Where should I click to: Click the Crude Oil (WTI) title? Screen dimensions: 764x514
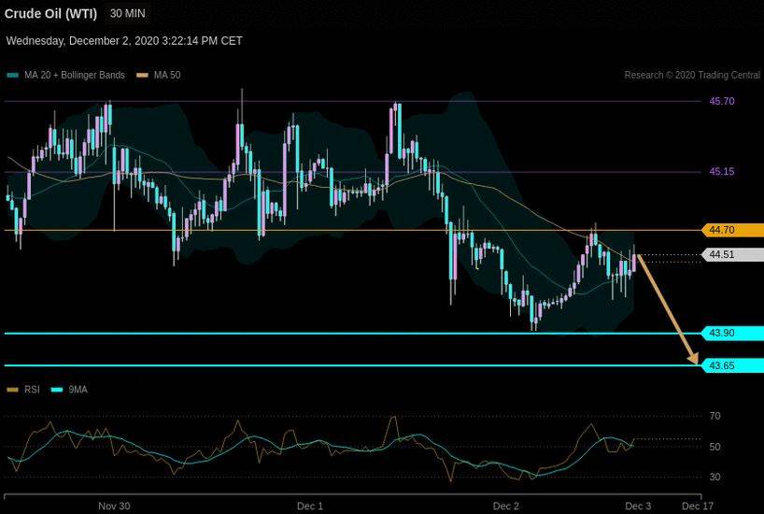click(x=50, y=14)
